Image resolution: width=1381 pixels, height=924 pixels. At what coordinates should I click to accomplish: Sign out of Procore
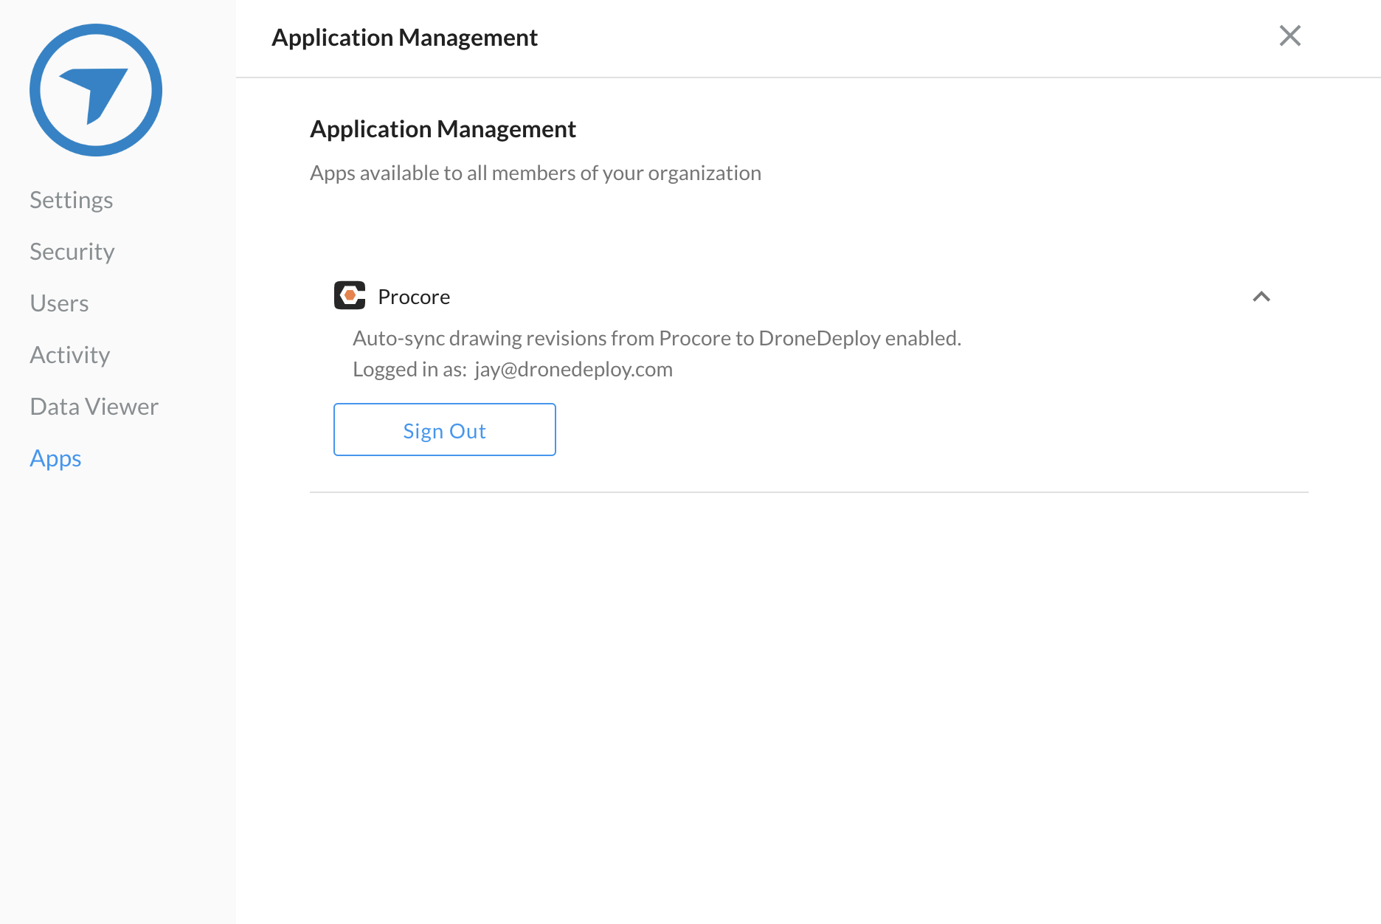(445, 430)
